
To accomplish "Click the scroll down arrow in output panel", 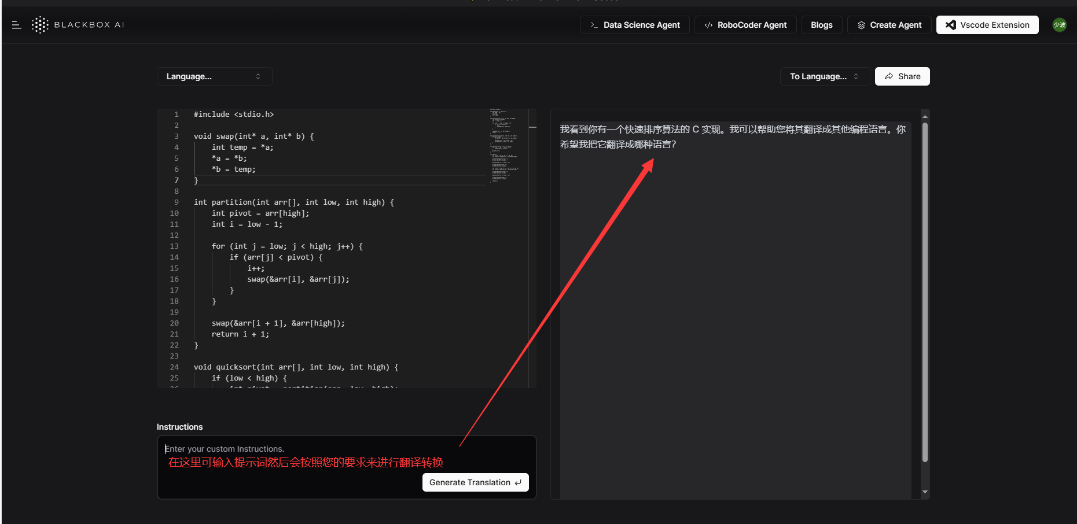I will (925, 492).
